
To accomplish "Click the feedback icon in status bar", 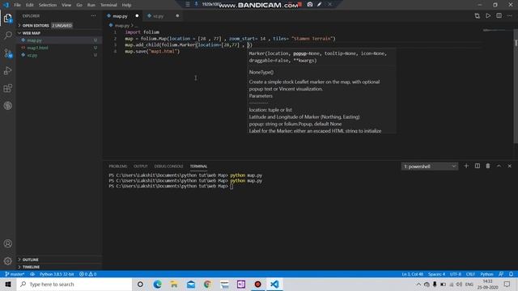I will click(501, 274).
